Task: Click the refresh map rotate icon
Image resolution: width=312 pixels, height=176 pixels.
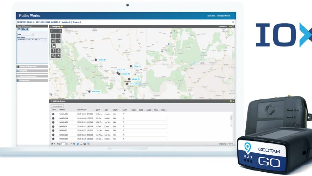Action: coord(59,41)
